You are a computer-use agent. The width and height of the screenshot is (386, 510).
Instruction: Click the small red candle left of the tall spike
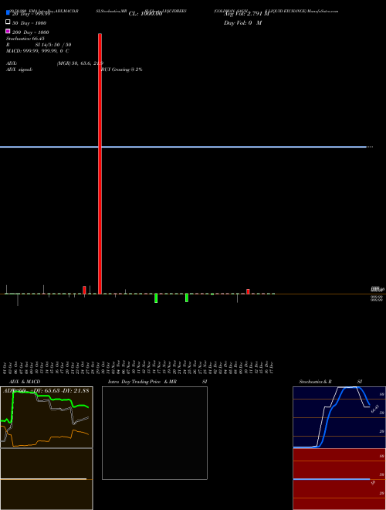84,290
